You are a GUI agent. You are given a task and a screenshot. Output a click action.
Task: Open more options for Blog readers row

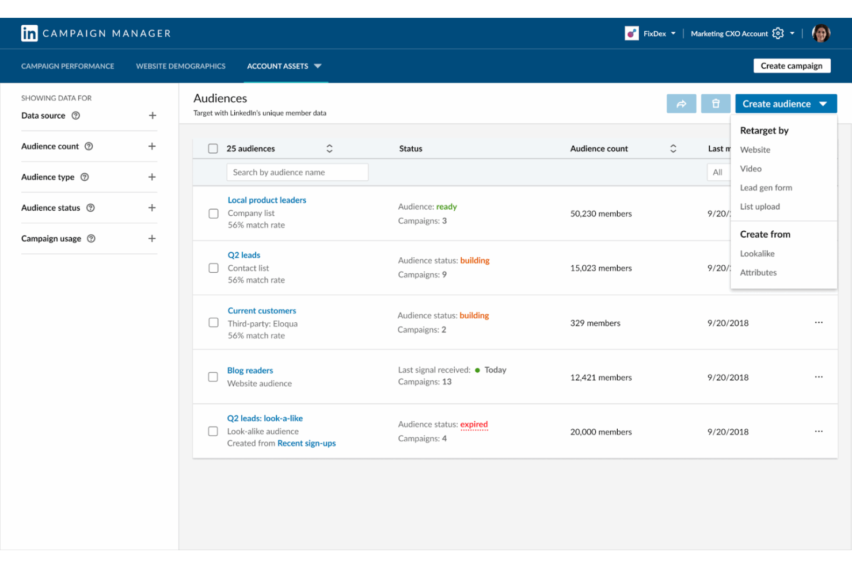[x=819, y=377]
